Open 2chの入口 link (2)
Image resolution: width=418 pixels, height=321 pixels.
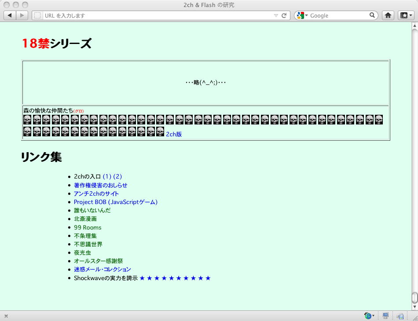coord(117,176)
